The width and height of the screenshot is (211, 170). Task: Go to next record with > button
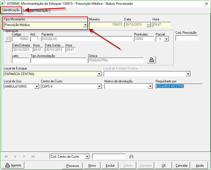[x=24, y=156]
